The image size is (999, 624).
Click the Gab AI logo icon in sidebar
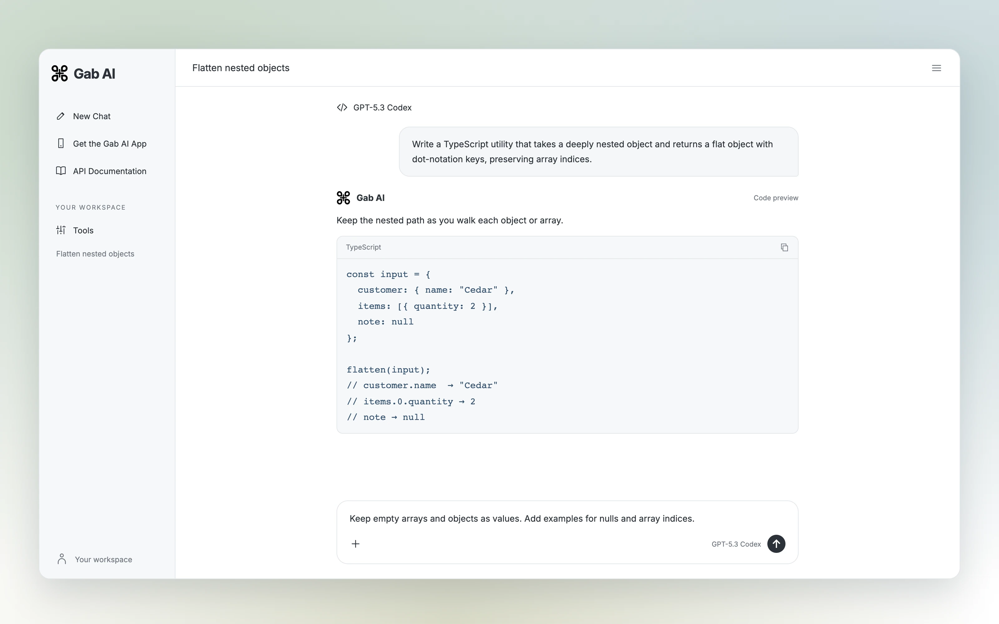pyautogui.click(x=59, y=73)
